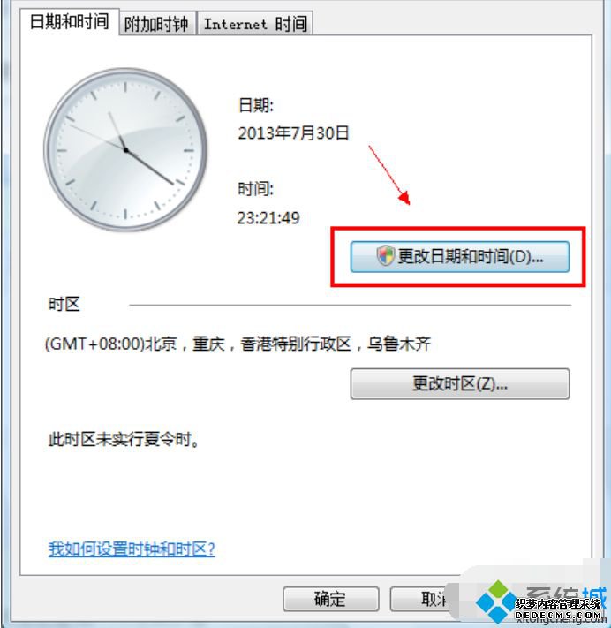Follow the 我如何设置时钟和时区? help link
The image size is (611, 628).
[132, 549]
